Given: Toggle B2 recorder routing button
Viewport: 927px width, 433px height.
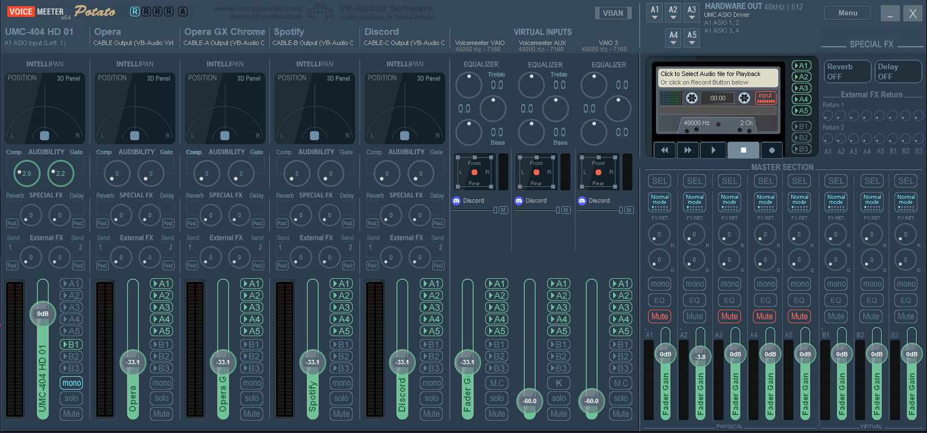Looking at the screenshot, I should coord(801,137).
